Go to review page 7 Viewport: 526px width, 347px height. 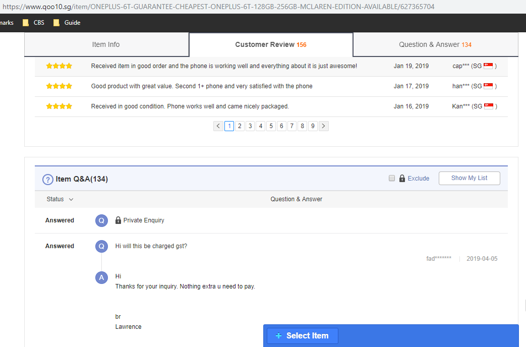pos(292,126)
